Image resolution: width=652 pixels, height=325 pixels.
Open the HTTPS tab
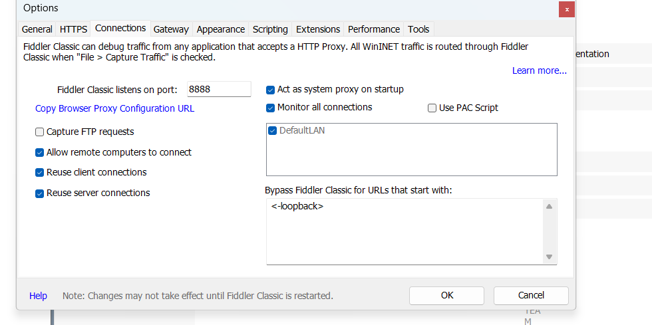pos(73,29)
